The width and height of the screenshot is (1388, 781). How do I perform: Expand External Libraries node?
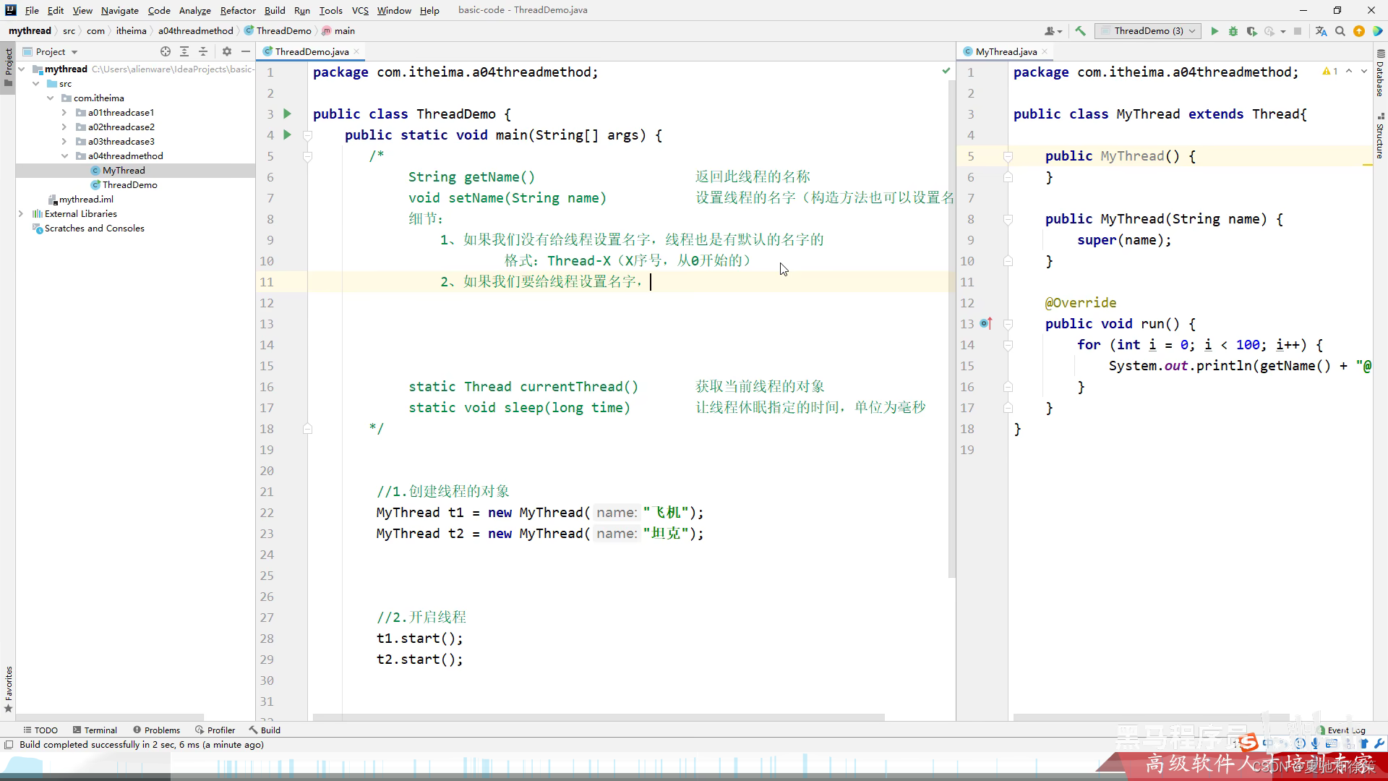click(21, 214)
